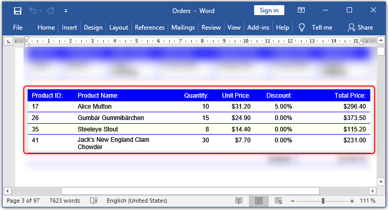
Task: Click the zoom out minus button
Action: coord(293,201)
